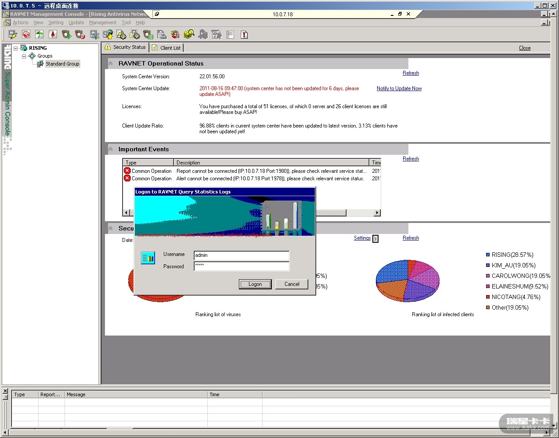
Task: Click the document with red exclamation icon
Action: [x=244, y=34]
